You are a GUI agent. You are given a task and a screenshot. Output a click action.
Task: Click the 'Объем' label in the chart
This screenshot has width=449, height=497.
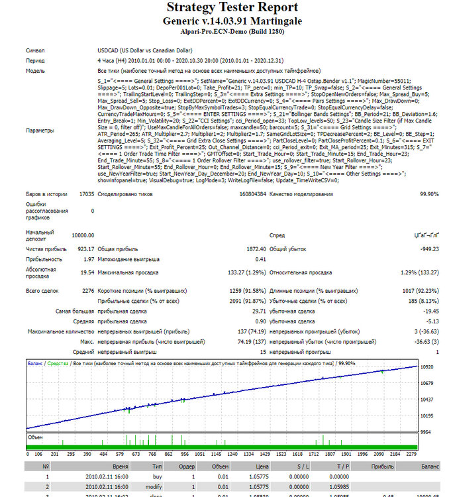click(35, 437)
